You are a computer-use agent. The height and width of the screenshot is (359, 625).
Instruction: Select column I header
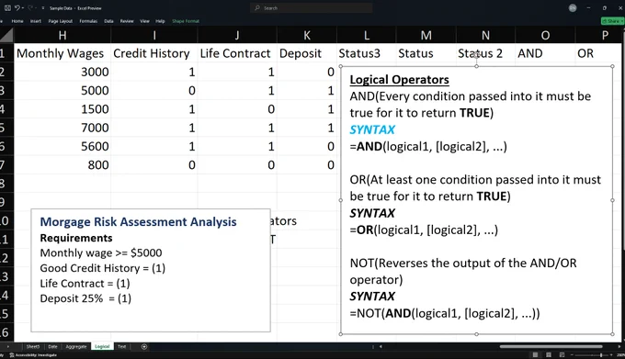(x=154, y=36)
